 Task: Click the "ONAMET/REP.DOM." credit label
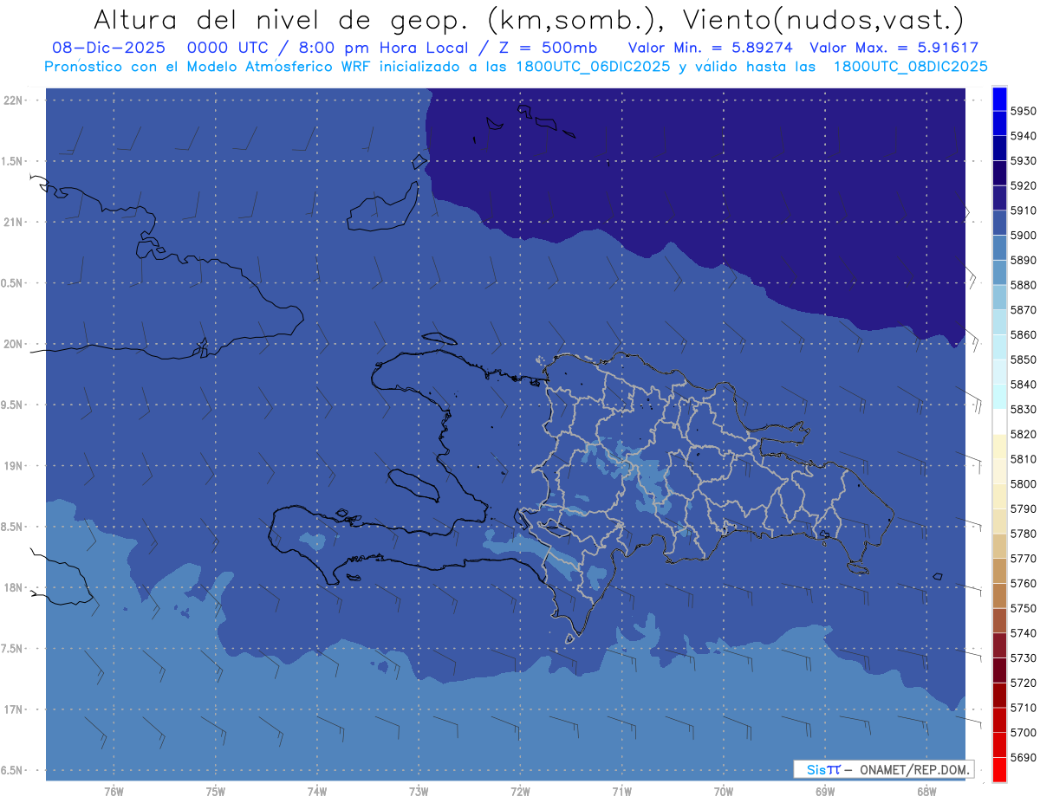913,769
